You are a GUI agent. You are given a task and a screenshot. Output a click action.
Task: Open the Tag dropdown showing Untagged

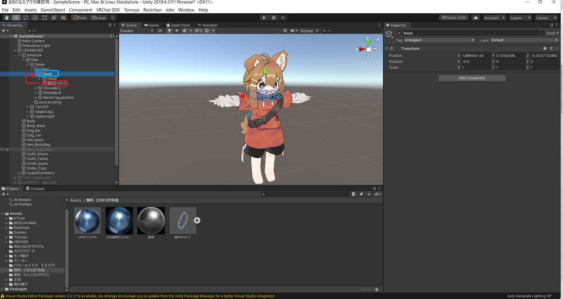click(x=439, y=40)
